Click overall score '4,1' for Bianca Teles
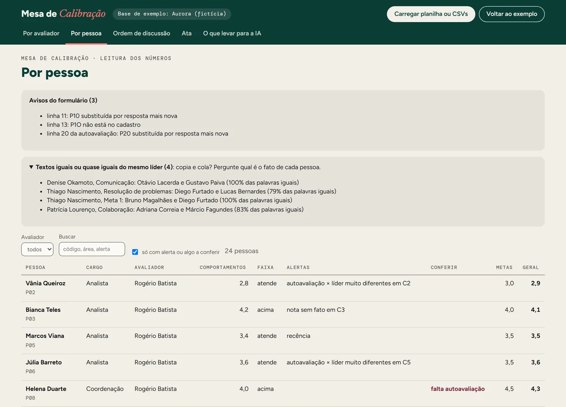Viewport: 566px width, 407px height. [x=535, y=310]
